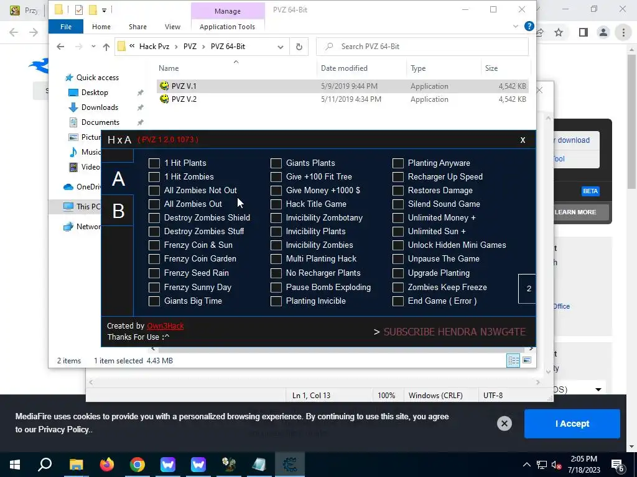Close the HxA trainer window

[x=523, y=140]
